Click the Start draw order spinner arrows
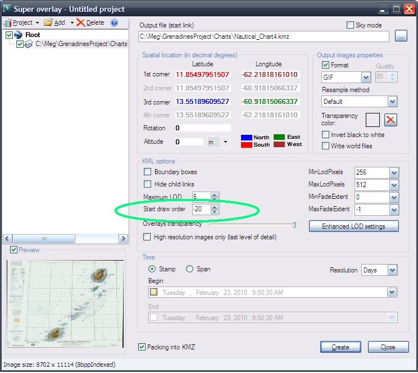 coord(214,210)
